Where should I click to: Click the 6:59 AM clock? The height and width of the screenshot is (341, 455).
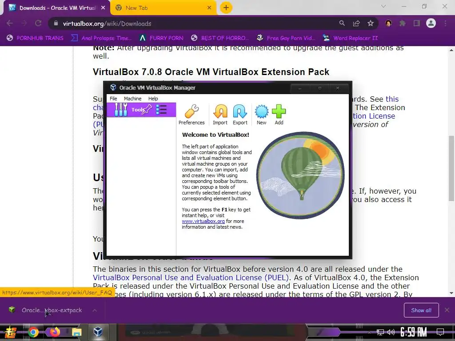coord(414,332)
